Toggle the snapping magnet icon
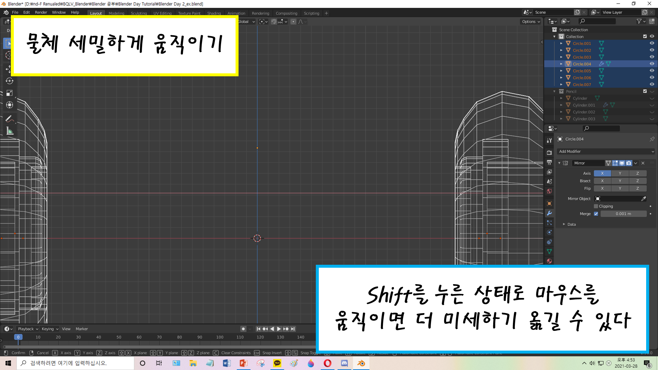The width and height of the screenshot is (658, 370). (x=273, y=22)
